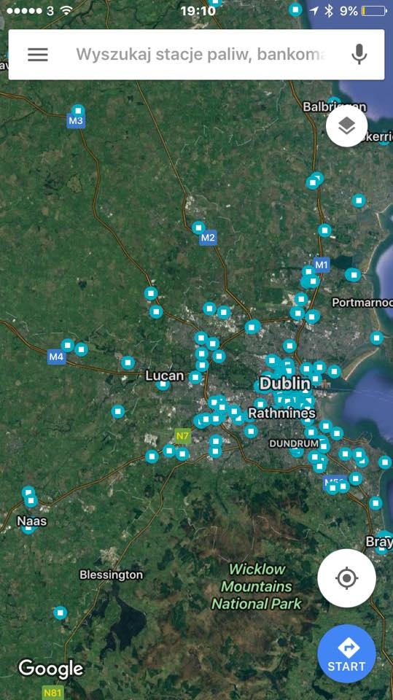Tap the N7 road shield
Screen dimensions: 393x700
182,436
